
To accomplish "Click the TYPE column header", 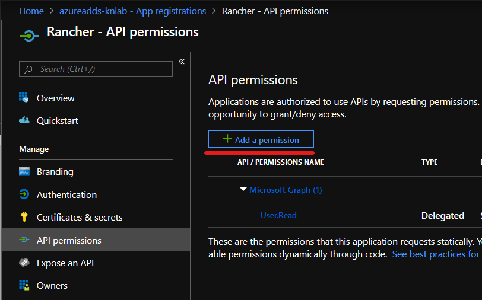I will click(x=429, y=162).
